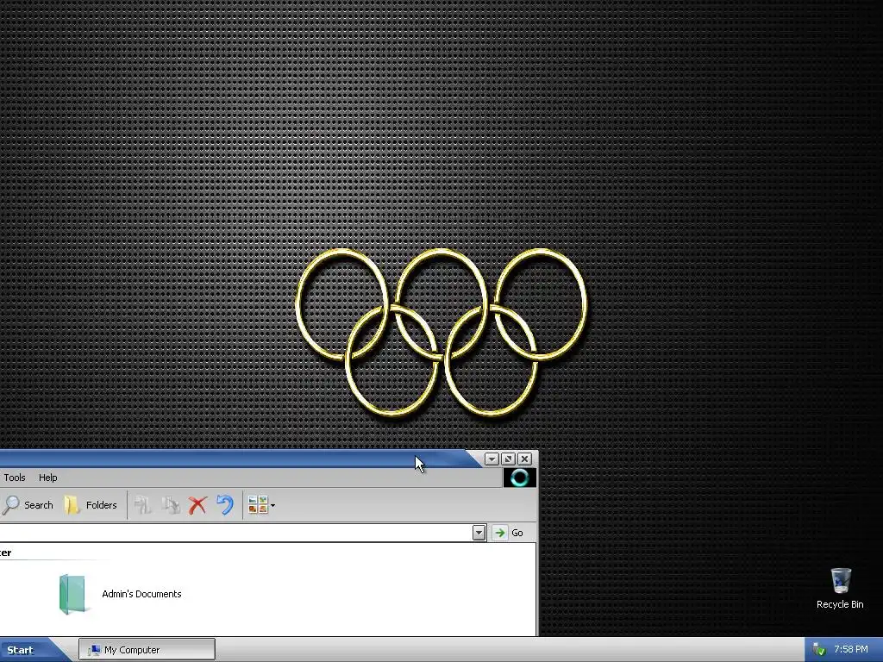Toggle the Folders pane button
This screenshot has height=662, width=883.
click(x=90, y=505)
